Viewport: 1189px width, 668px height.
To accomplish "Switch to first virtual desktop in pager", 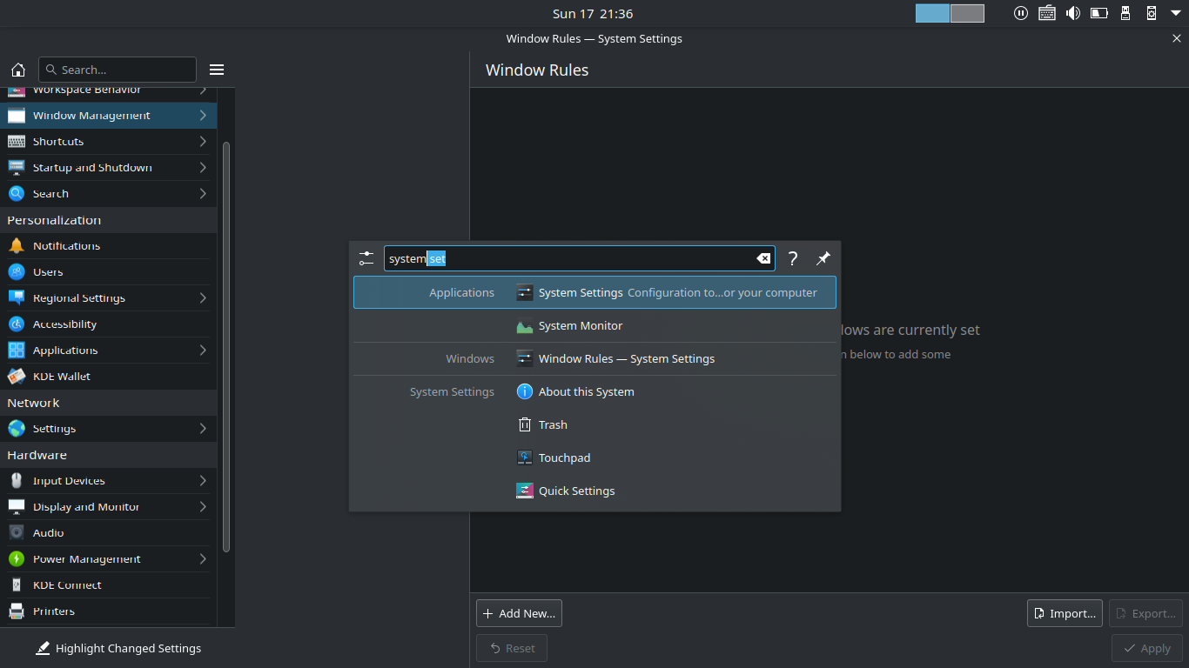I will tap(932, 13).
